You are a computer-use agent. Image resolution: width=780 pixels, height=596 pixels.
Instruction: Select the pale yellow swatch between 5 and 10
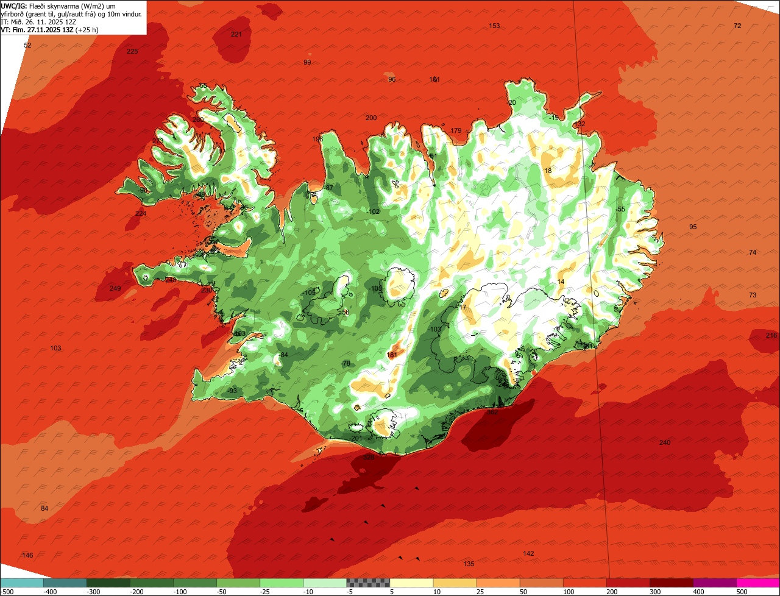pyautogui.click(x=411, y=583)
